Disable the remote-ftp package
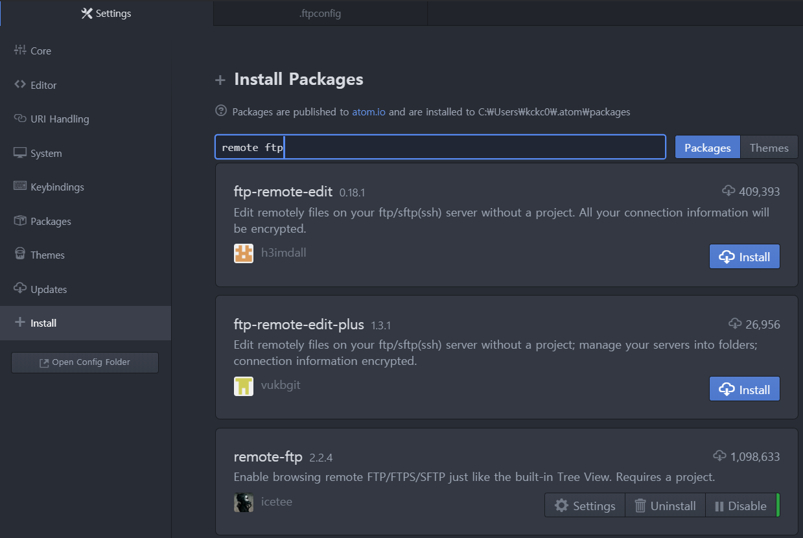 tap(740, 506)
